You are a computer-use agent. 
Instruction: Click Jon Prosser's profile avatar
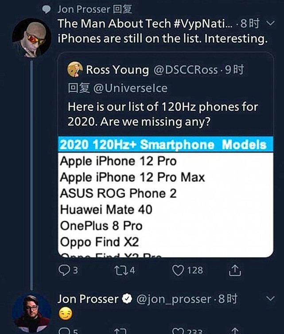(31, 311)
